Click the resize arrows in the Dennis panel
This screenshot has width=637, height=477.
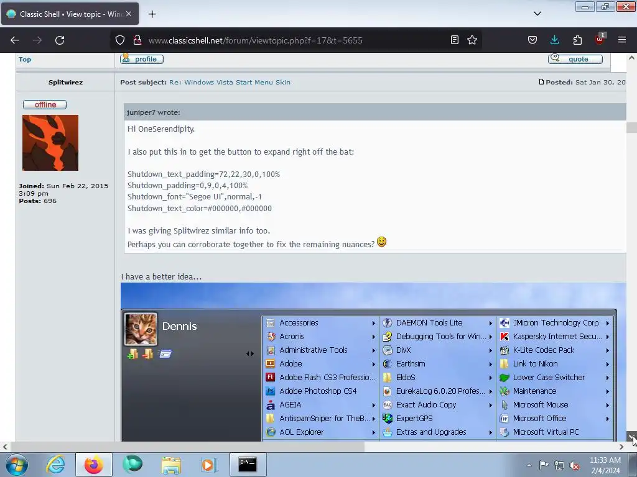click(250, 353)
